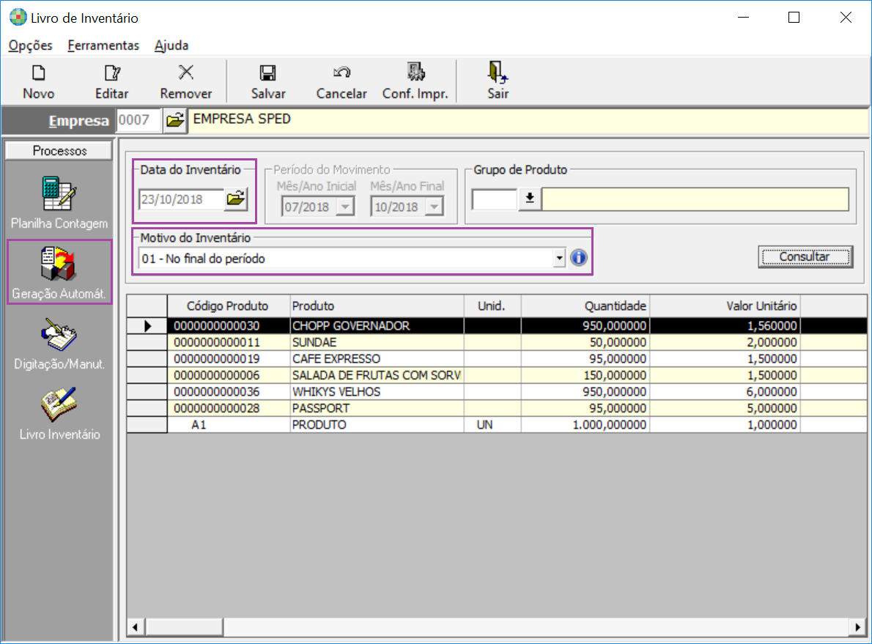Click the Salvar disk icon
The height and width of the screenshot is (644, 872).
(x=267, y=73)
